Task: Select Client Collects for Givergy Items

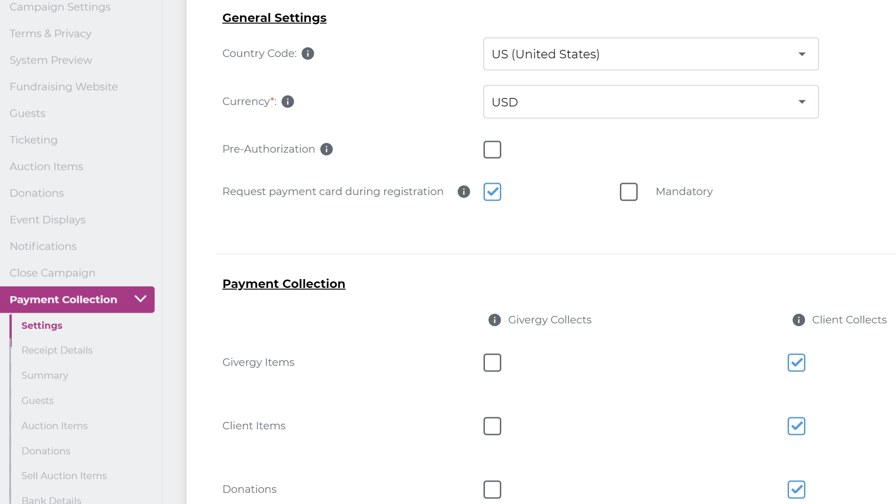Action: [796, 363]
